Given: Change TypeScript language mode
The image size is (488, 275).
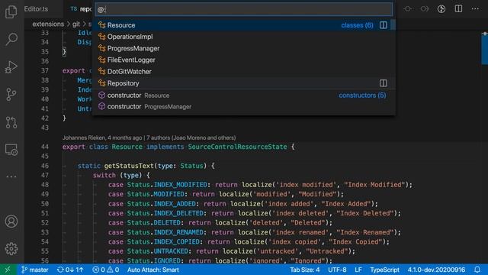Looking at the screenshot, I should pyautogui.click(x=384, y=270).
